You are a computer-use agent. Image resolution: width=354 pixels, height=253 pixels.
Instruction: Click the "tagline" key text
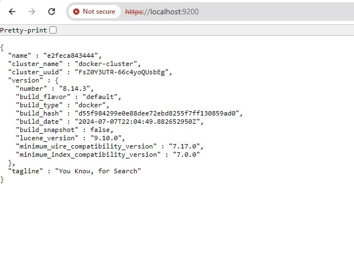[x=25, y=171]
